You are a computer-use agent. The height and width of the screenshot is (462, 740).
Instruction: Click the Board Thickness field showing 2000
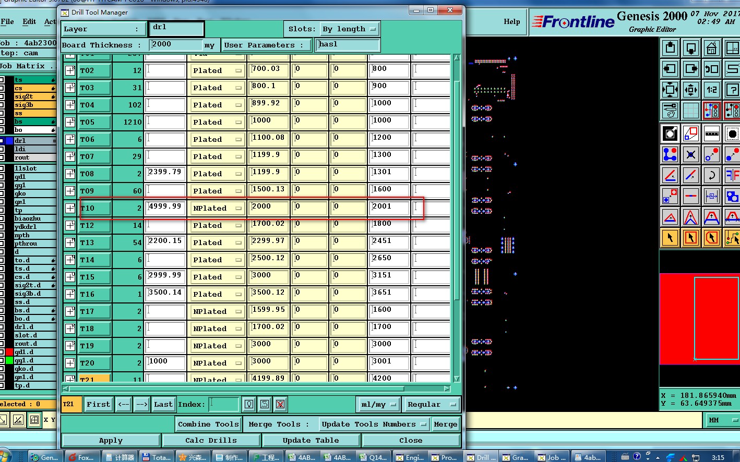click(x=175, y=45)
